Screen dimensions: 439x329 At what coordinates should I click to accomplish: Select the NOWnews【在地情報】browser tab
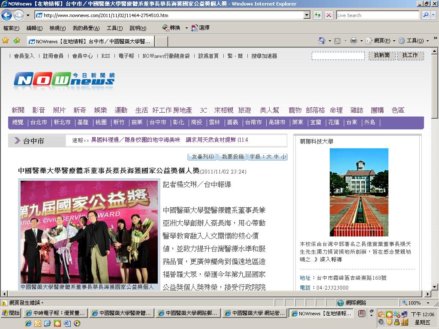click(x=90, y=42)
